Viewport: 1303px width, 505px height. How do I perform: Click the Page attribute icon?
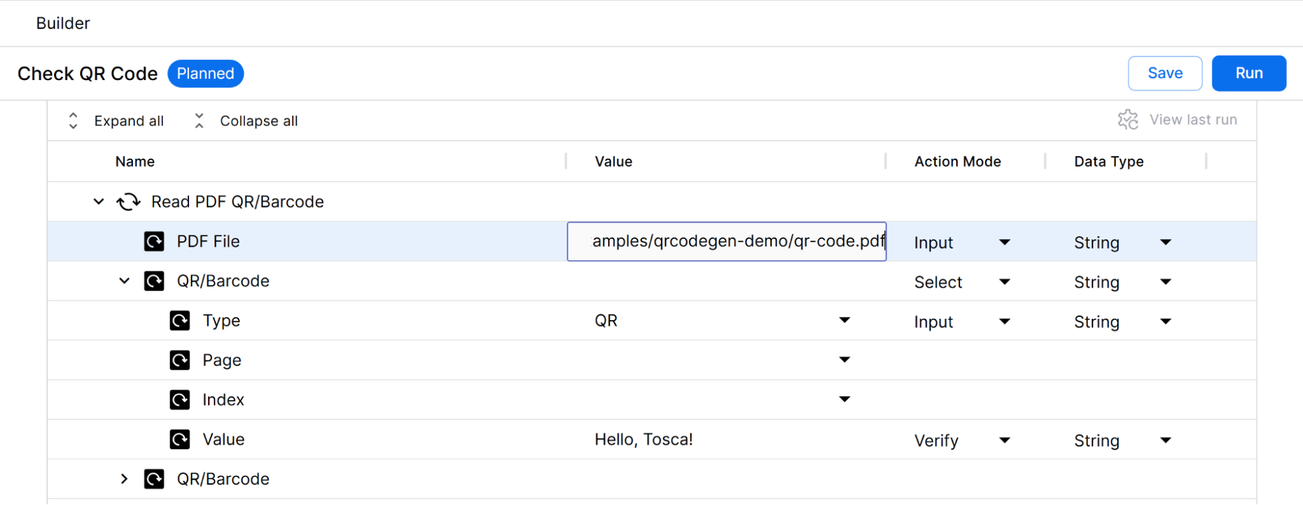(180, 360)
